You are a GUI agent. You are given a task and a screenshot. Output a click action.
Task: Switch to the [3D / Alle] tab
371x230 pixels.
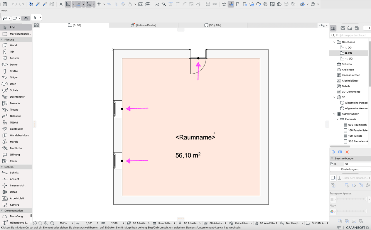tap(213, 25)
